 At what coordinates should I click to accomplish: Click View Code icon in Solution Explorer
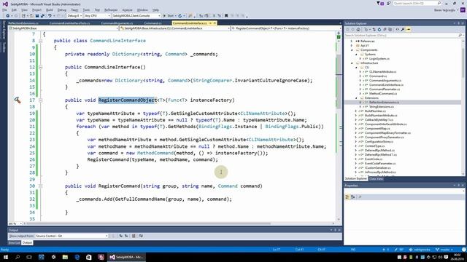pyautogui.click(x=397, y=29)
